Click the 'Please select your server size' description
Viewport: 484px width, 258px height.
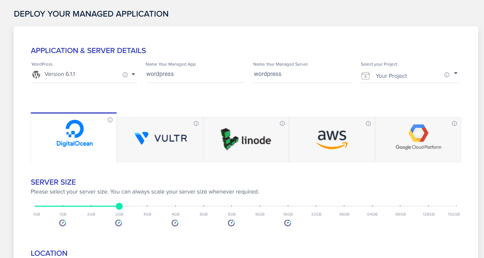145,192
